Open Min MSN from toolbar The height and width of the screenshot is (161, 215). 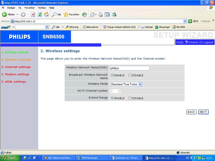[x=179, y=27]
